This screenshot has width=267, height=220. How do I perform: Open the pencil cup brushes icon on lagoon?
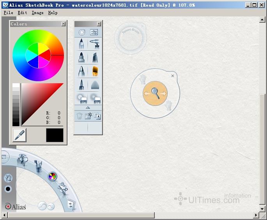pos(38,166)
